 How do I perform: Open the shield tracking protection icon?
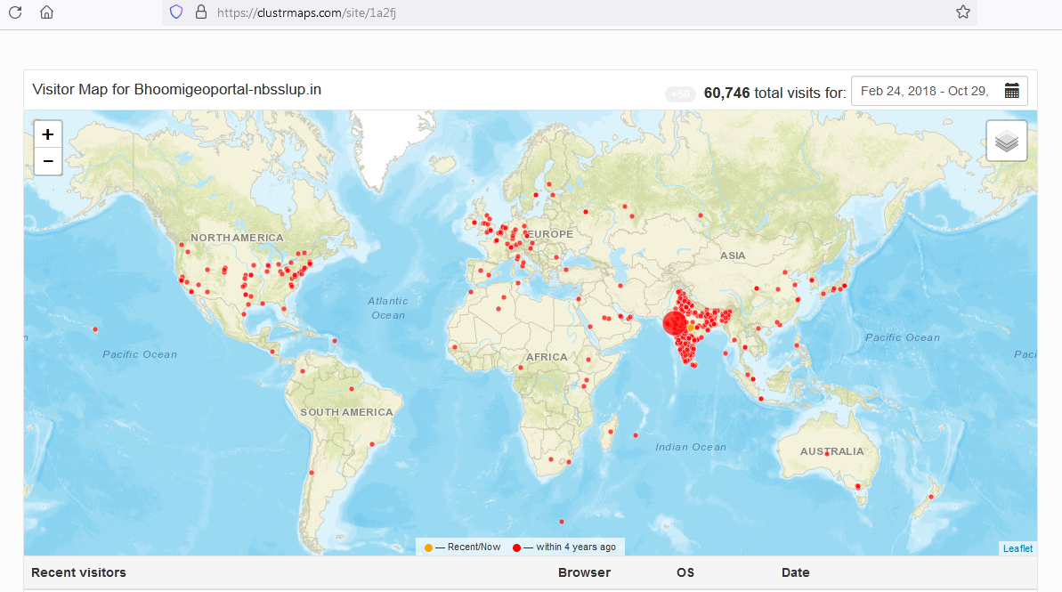click(x=176, y=12)
